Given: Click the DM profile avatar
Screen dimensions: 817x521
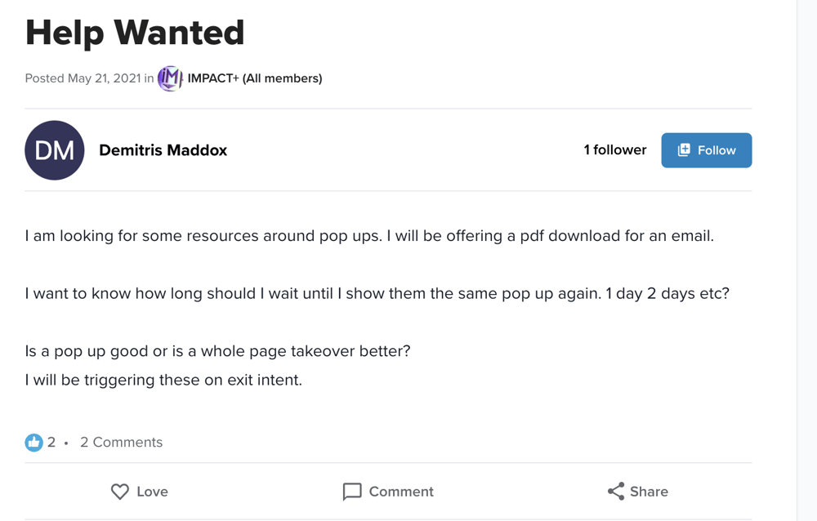Looking at the screenshot, I should (55, 150).
